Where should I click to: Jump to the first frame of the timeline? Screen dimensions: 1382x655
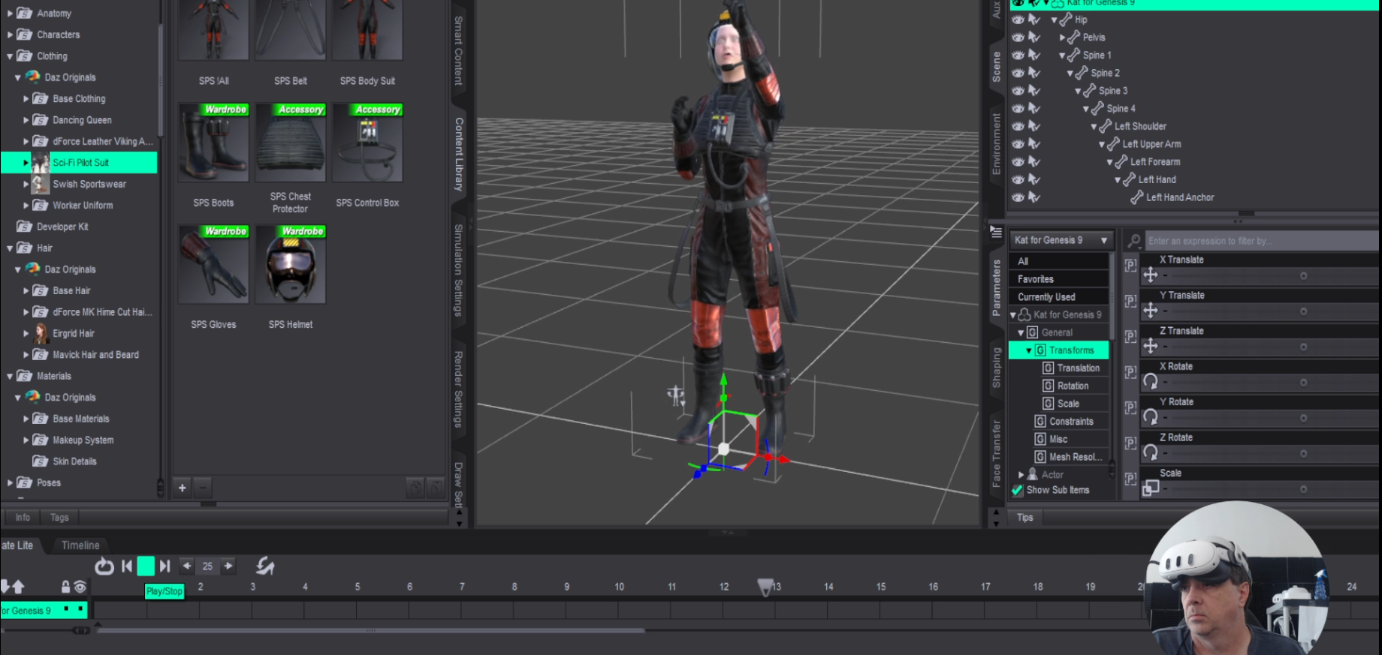pyautogui.click(x=127, y=566)
